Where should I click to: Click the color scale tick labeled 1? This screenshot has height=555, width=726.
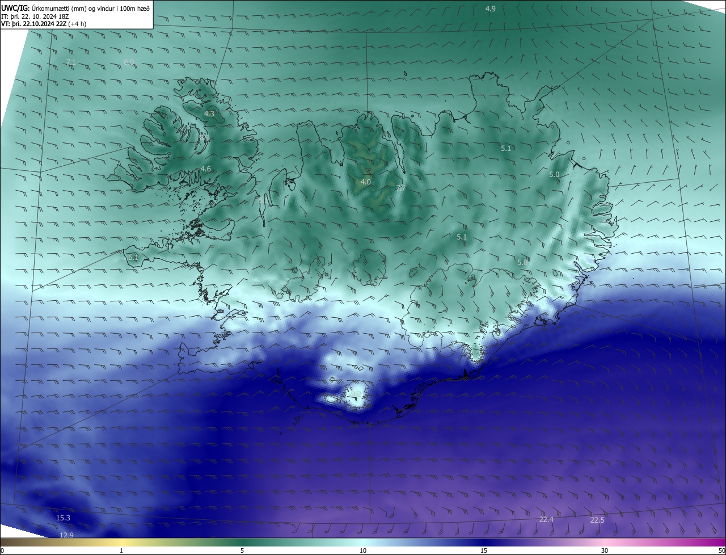pos(121,550)
